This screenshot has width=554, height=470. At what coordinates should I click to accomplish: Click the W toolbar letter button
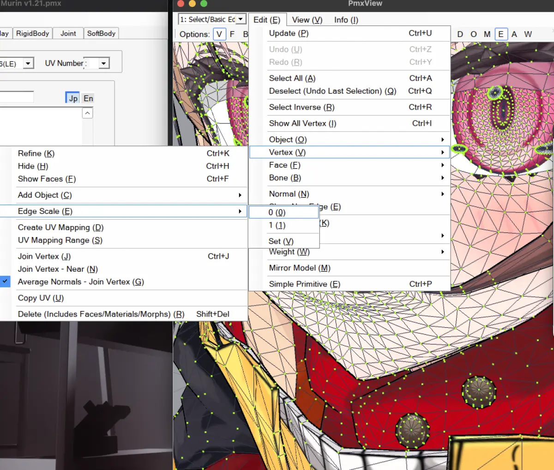click(528, 34)
